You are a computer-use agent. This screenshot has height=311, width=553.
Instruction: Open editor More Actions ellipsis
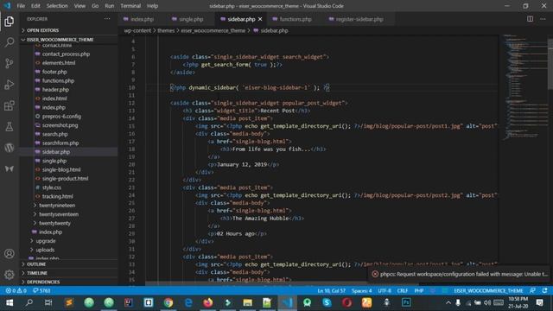pyautogui.click(x=543, y=19)
